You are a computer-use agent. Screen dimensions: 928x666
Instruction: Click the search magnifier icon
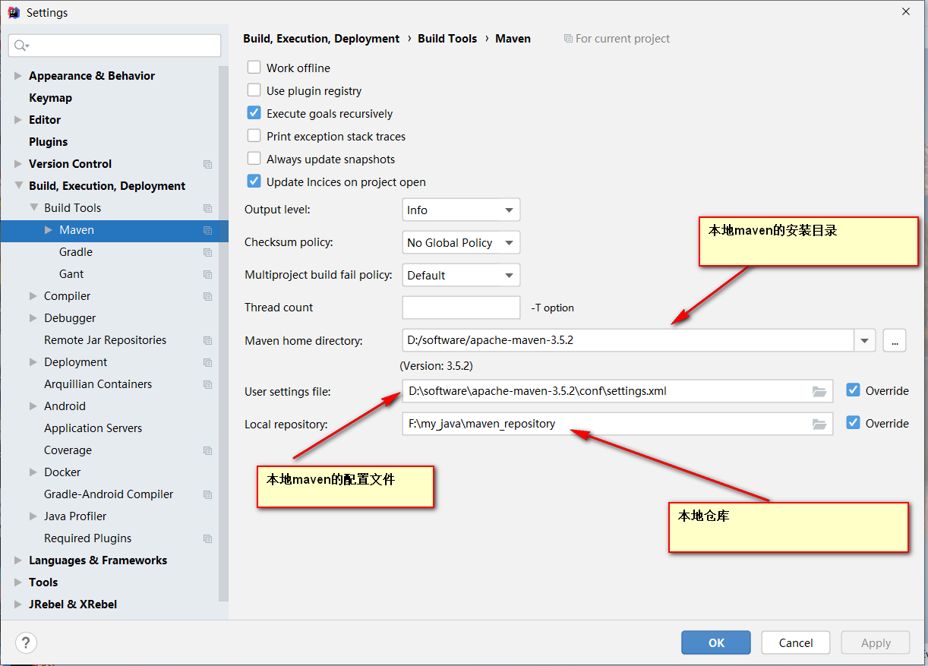pyautogui.click(x=21, y=46)
